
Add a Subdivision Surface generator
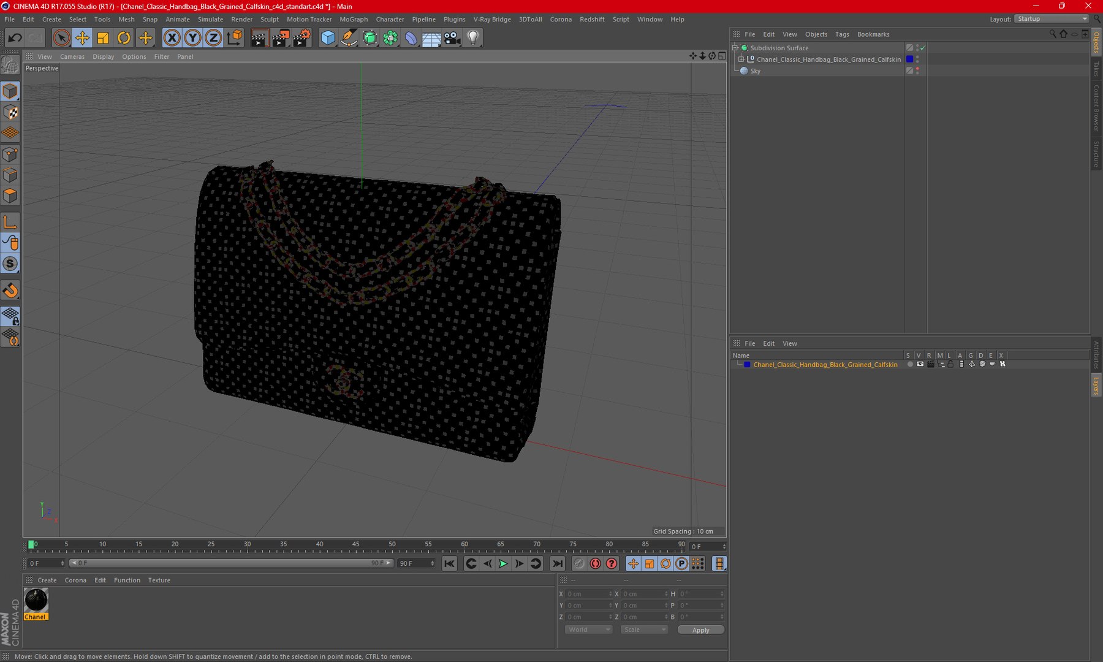(370, 38)
